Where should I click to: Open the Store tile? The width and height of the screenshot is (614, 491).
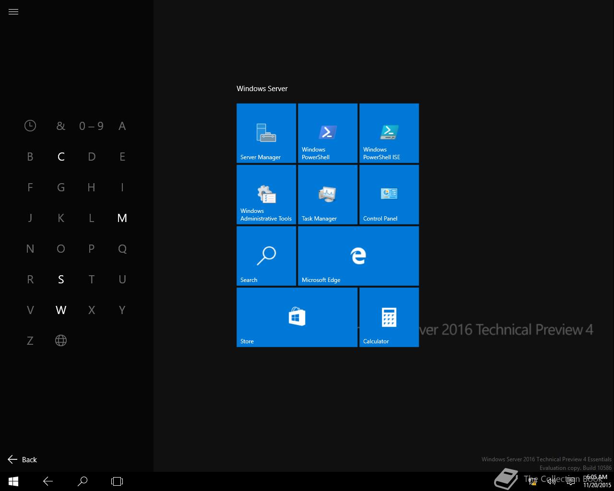[297, 317]
